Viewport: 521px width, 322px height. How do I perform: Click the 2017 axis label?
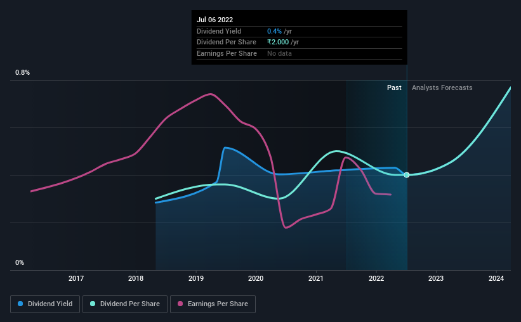pos(76,278)
